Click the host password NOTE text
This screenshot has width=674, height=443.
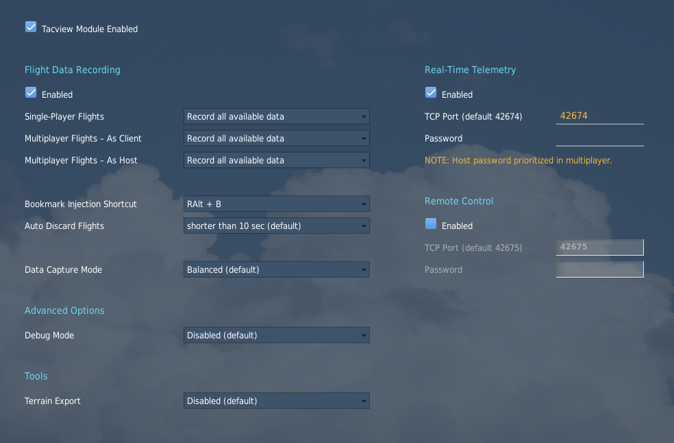click(x=518, y=161)
